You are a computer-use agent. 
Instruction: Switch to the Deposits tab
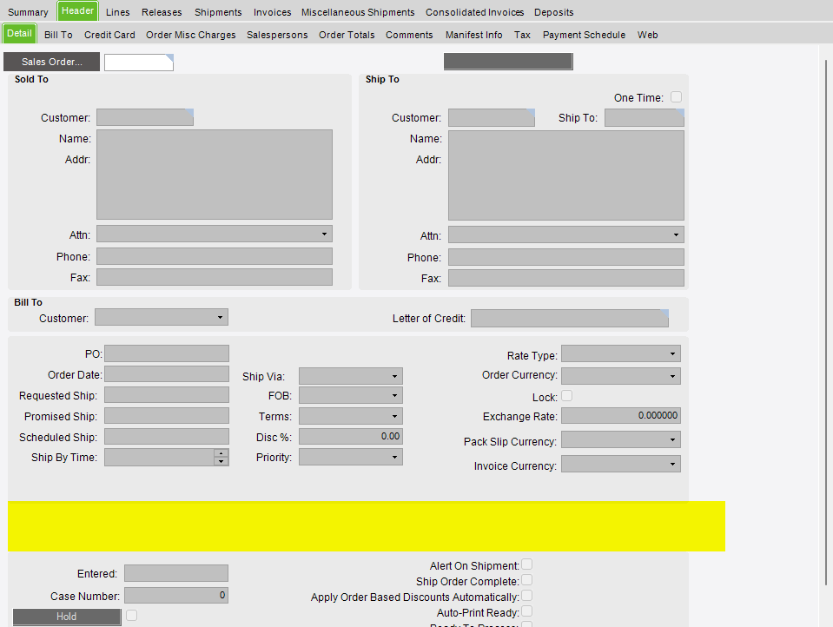pyautogui.click(x=553, y=12)
